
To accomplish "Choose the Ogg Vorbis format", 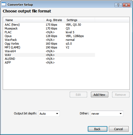I will pyautogui.click(x=50, y=44).
